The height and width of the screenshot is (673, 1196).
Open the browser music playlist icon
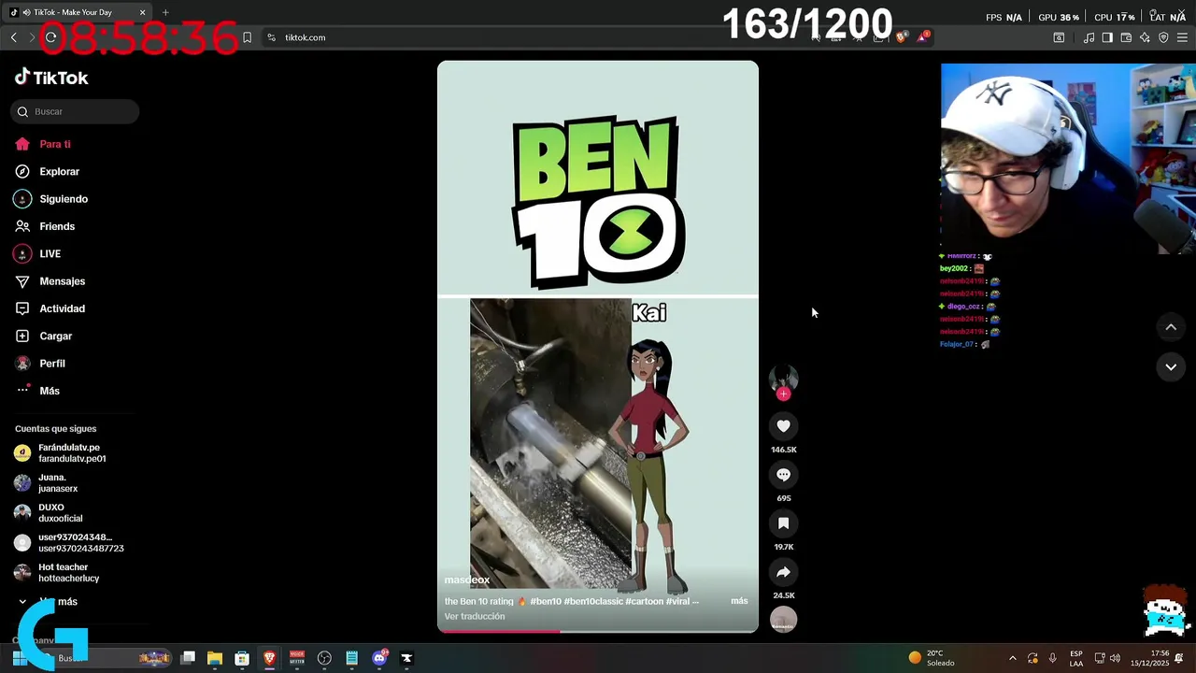coord(1089,37)
